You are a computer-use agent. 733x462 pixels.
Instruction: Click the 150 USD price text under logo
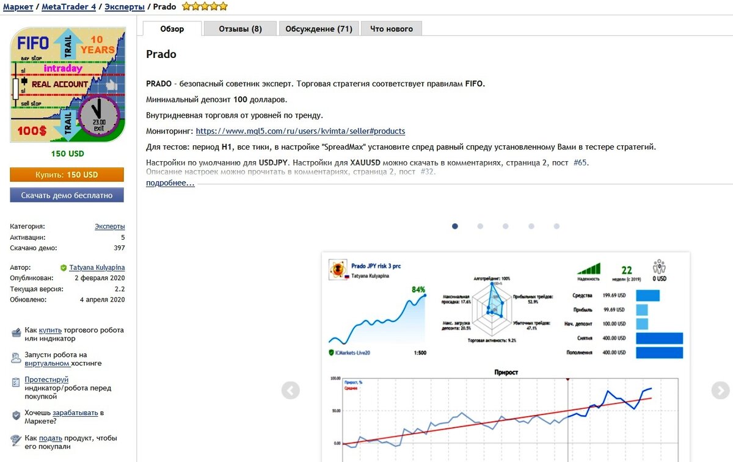point(68,154)
